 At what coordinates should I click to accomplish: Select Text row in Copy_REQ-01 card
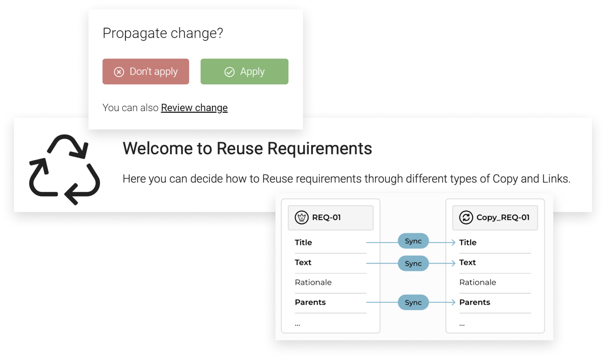pos(495,263)
